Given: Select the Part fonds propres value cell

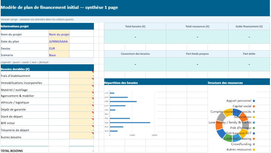Looking at the screenshot, I should click(197, 64).
